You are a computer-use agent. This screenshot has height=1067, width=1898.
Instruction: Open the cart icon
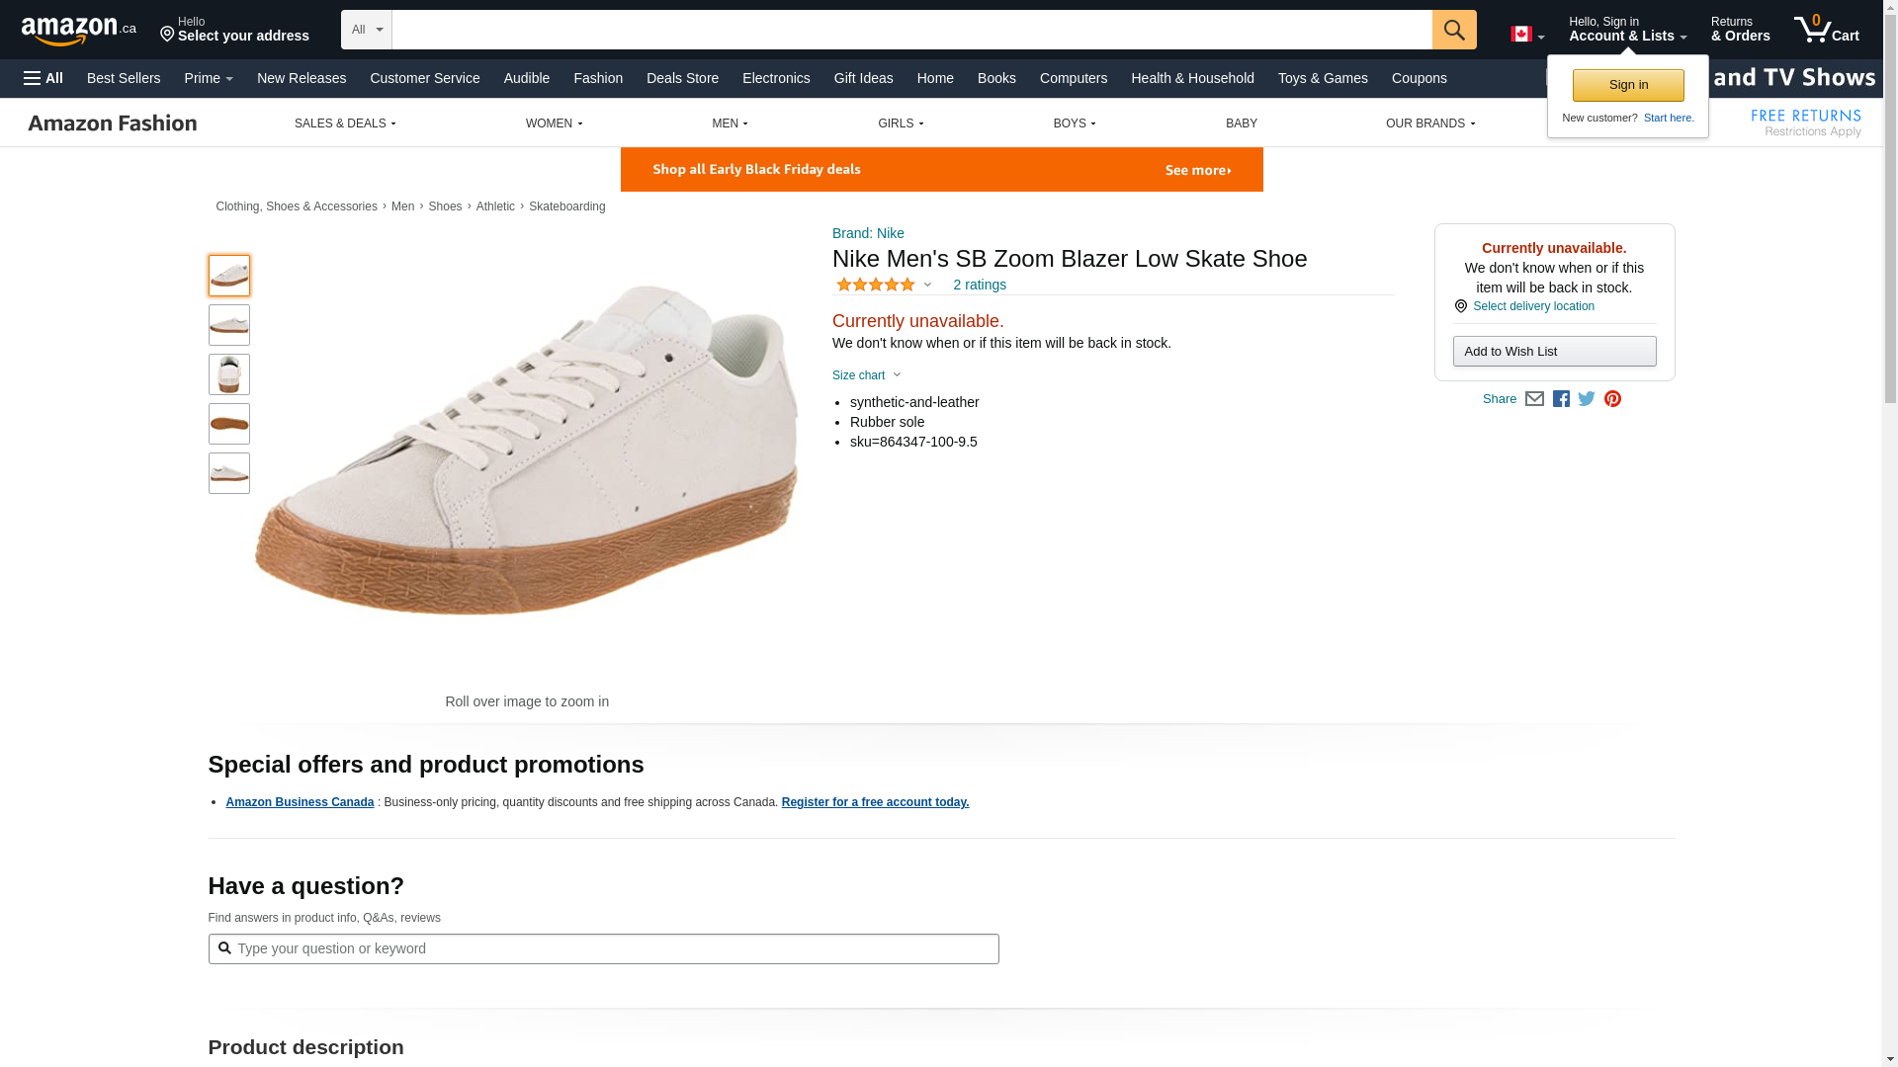1826,30
